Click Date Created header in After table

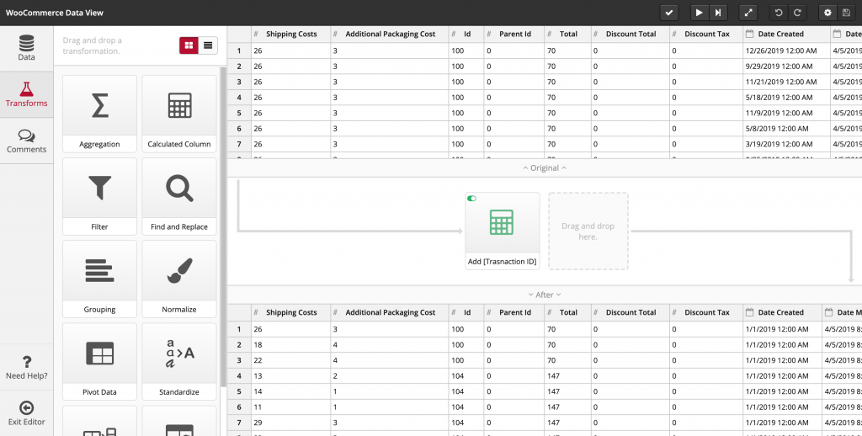783,312
